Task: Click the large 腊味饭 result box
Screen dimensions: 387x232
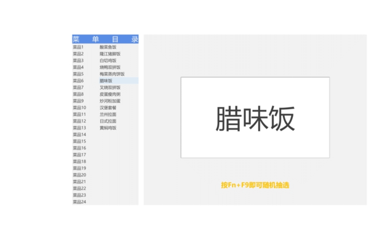Action: pos(255,117)
